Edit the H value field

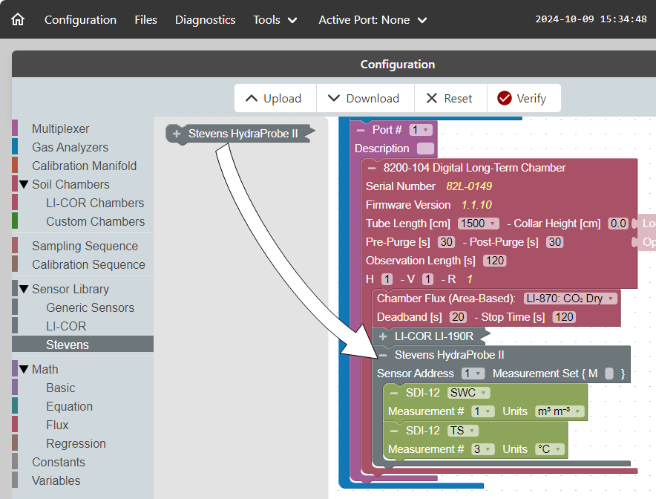(x=387, y=279)
